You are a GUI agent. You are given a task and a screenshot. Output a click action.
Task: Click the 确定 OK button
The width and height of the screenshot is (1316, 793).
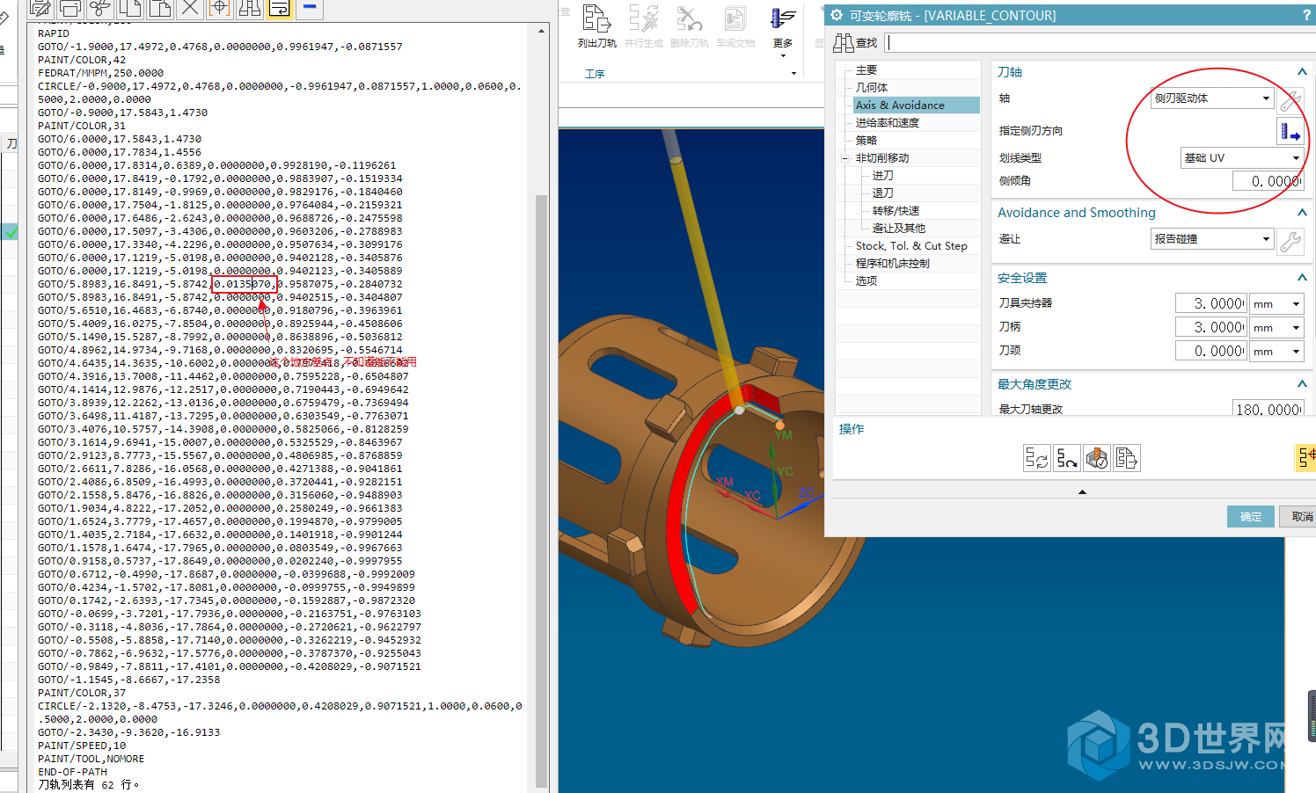pos(1251,517)
